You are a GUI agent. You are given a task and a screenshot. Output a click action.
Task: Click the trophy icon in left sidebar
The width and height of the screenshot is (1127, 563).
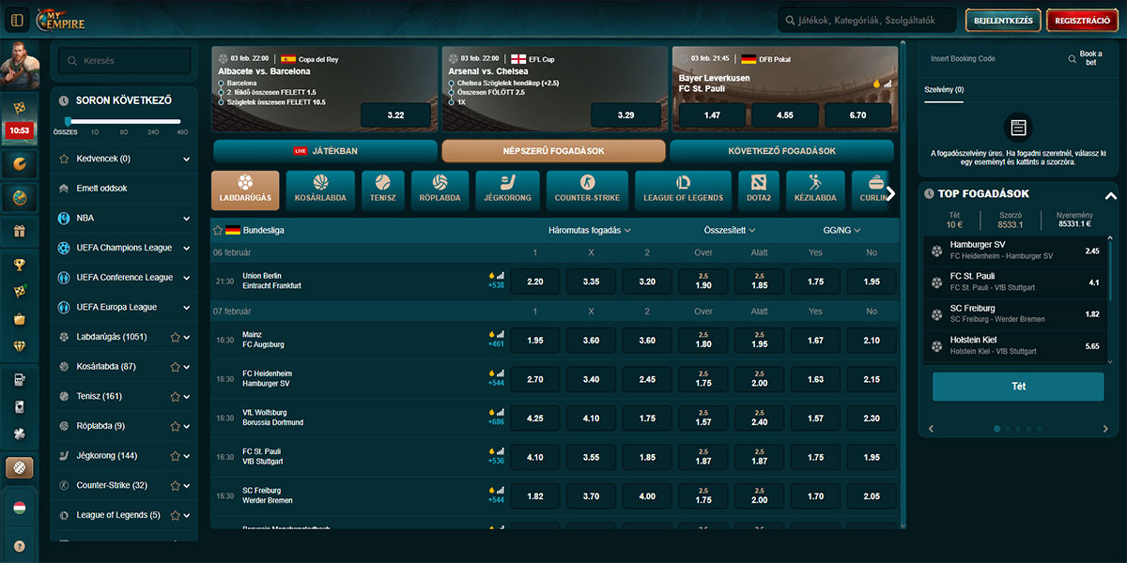[x=19, y=265]
